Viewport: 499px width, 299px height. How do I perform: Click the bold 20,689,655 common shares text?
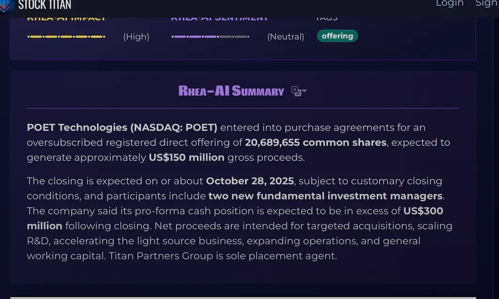coord(315,143)
